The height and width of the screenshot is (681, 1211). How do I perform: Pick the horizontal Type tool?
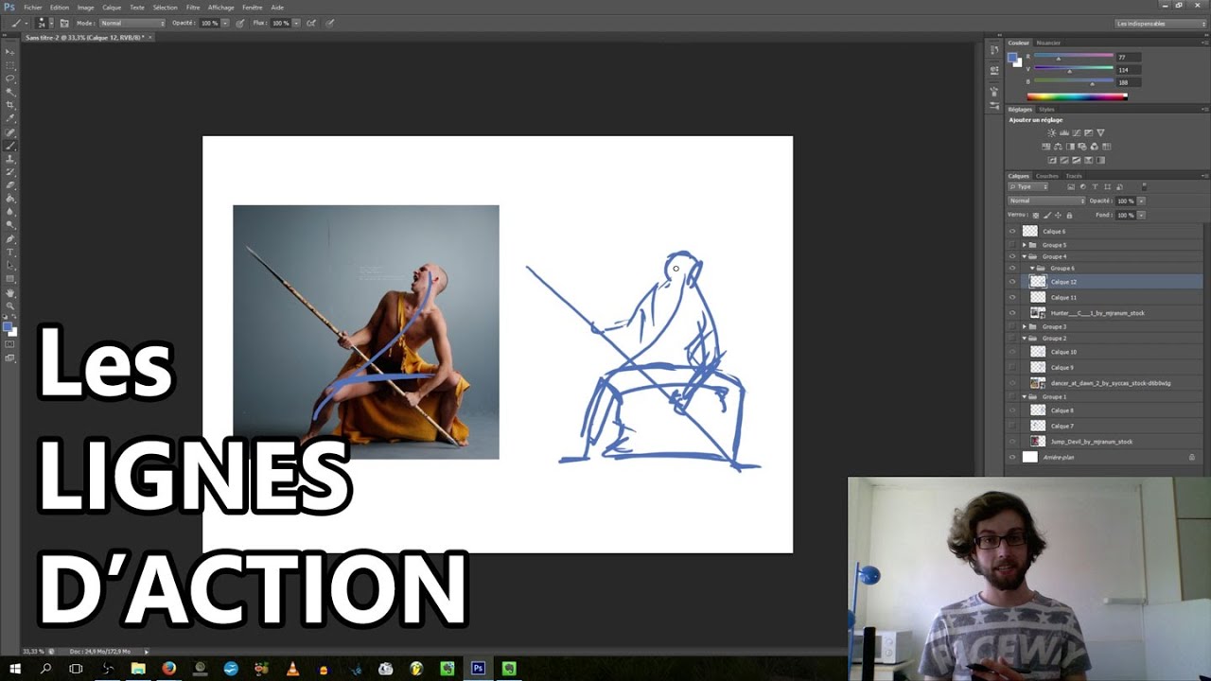click(x=10, y=253)
